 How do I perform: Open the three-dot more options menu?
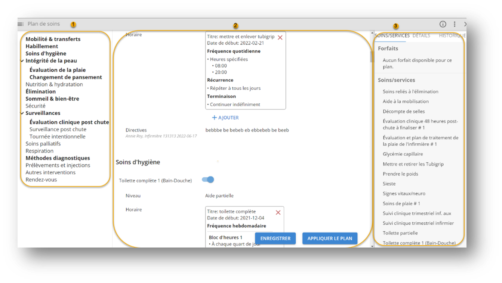pos(455,24)
